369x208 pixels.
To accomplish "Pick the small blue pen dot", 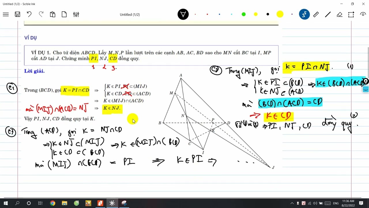I will [219, 14].
